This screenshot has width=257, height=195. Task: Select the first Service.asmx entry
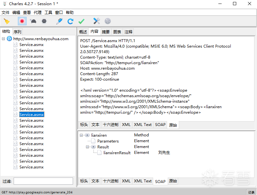tap(31, 45)
